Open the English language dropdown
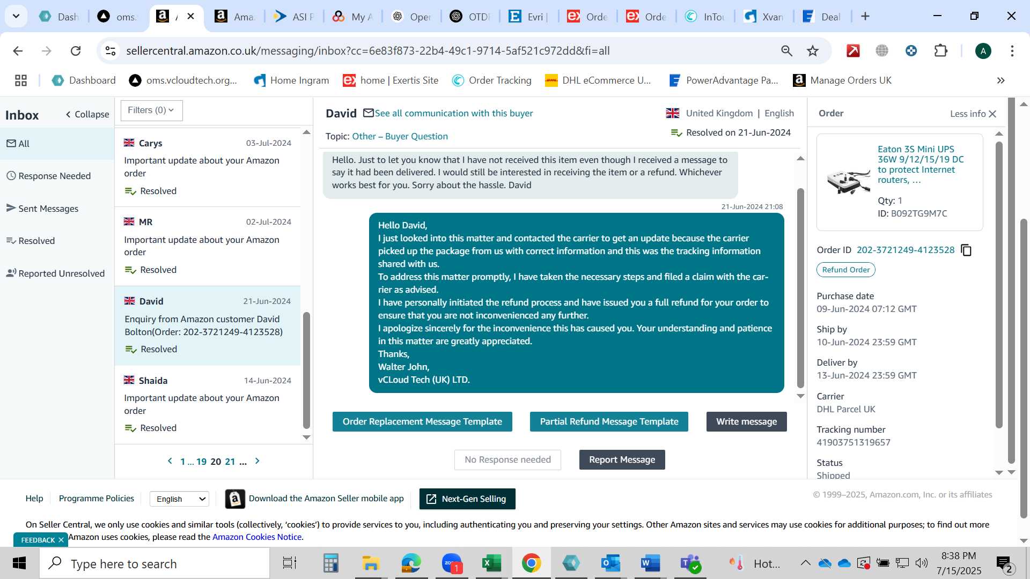The height and width of the screenshot is (579, 1030). point(180,499)
